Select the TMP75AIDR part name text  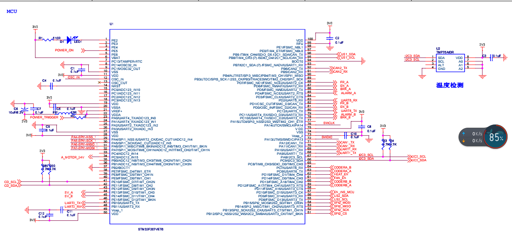tap(445, 53)
